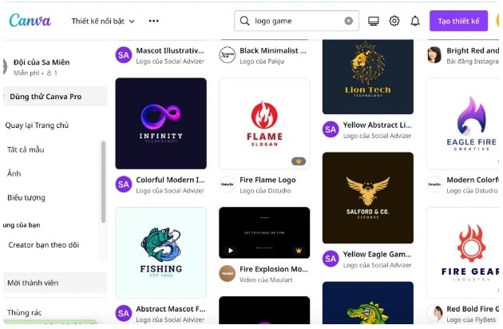Open Abstract Mascot F... title link
The image size is (503, 329).
(171, 309)
